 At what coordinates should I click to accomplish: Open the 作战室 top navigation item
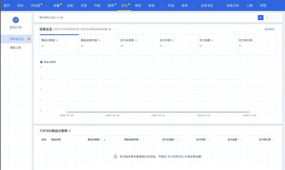pos(36,6)
